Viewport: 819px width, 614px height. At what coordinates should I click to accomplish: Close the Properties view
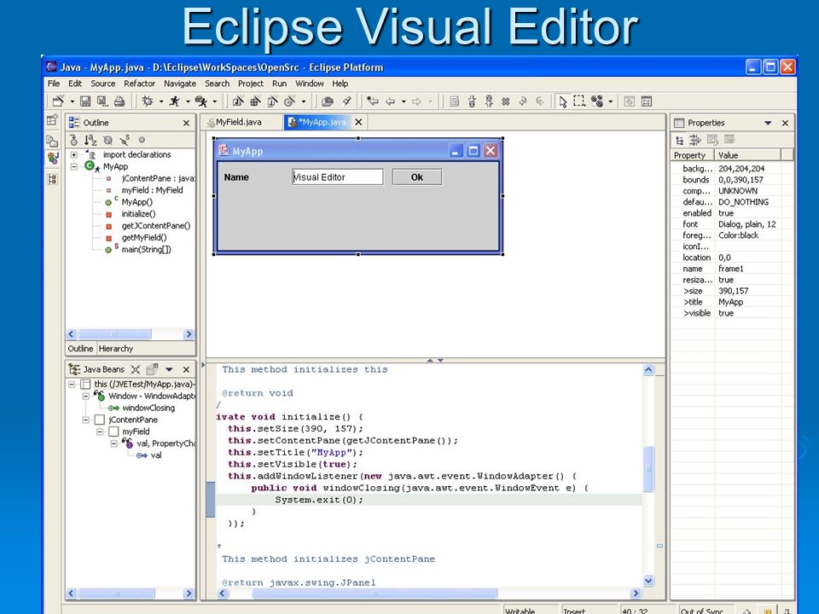[x=785, y=123]
